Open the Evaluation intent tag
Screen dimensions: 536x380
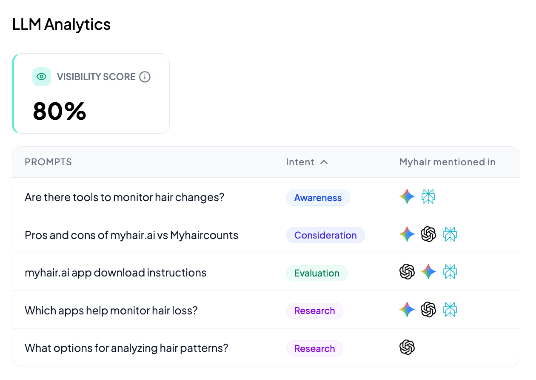coord(316,273)
